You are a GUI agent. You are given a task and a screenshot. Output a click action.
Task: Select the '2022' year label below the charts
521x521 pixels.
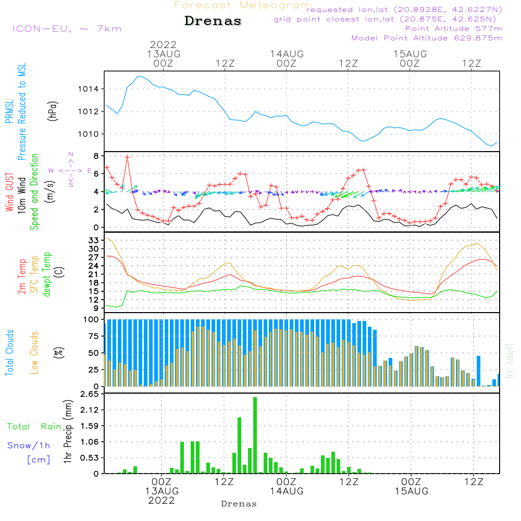(162, 501)
